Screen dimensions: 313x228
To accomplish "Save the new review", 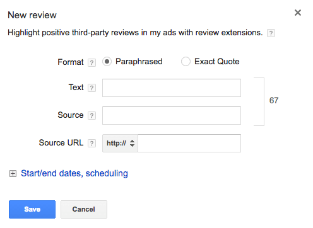I will (32, 209).
